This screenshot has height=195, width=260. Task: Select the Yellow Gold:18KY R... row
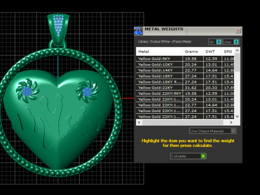185,82
